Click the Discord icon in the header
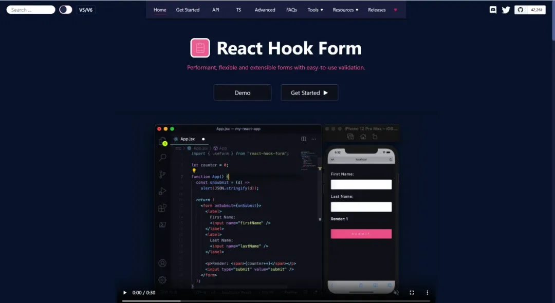Screen dimensions: 555x303 point(493,10)
